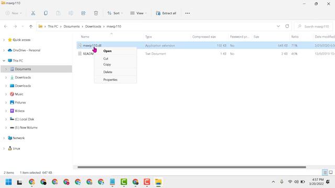Choose Open from the context menu

tap(115, 51)
